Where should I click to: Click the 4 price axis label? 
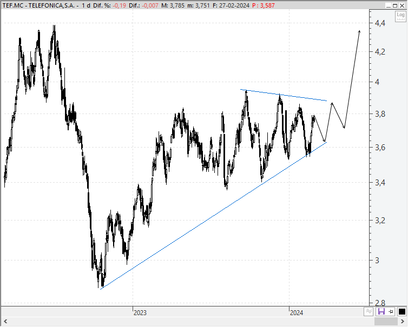click(x=377, y=82)
